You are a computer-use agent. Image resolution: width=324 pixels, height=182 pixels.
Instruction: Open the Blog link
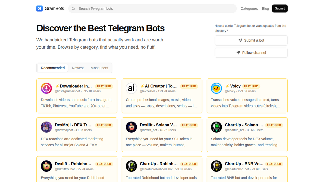point(265,9)
